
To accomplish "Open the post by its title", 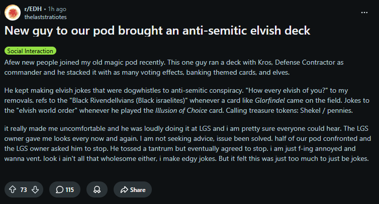I will [x=157, y=31].
